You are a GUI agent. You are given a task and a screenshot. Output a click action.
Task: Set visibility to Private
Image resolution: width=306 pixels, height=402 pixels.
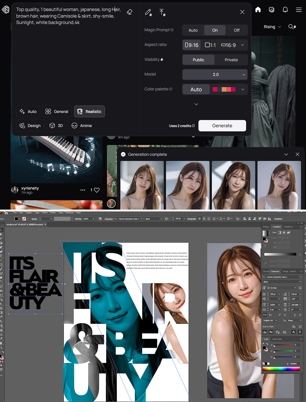click(231, 60)
